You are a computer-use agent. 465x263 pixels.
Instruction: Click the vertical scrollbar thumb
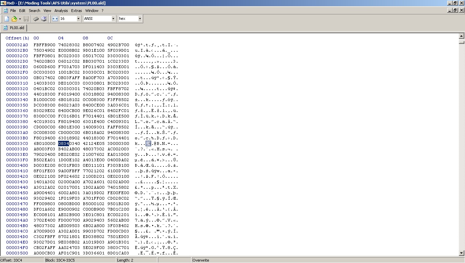tap(462, 42)
